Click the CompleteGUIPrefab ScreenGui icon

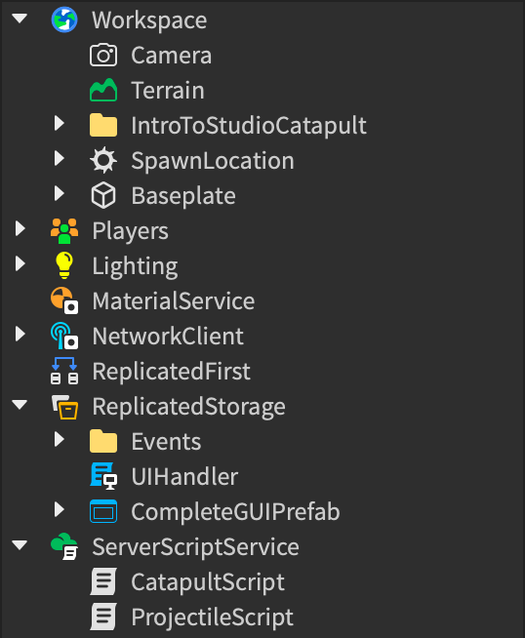103,511
